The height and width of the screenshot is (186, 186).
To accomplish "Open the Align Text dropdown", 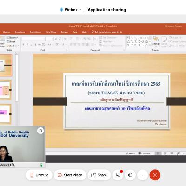I will point(106,41).
